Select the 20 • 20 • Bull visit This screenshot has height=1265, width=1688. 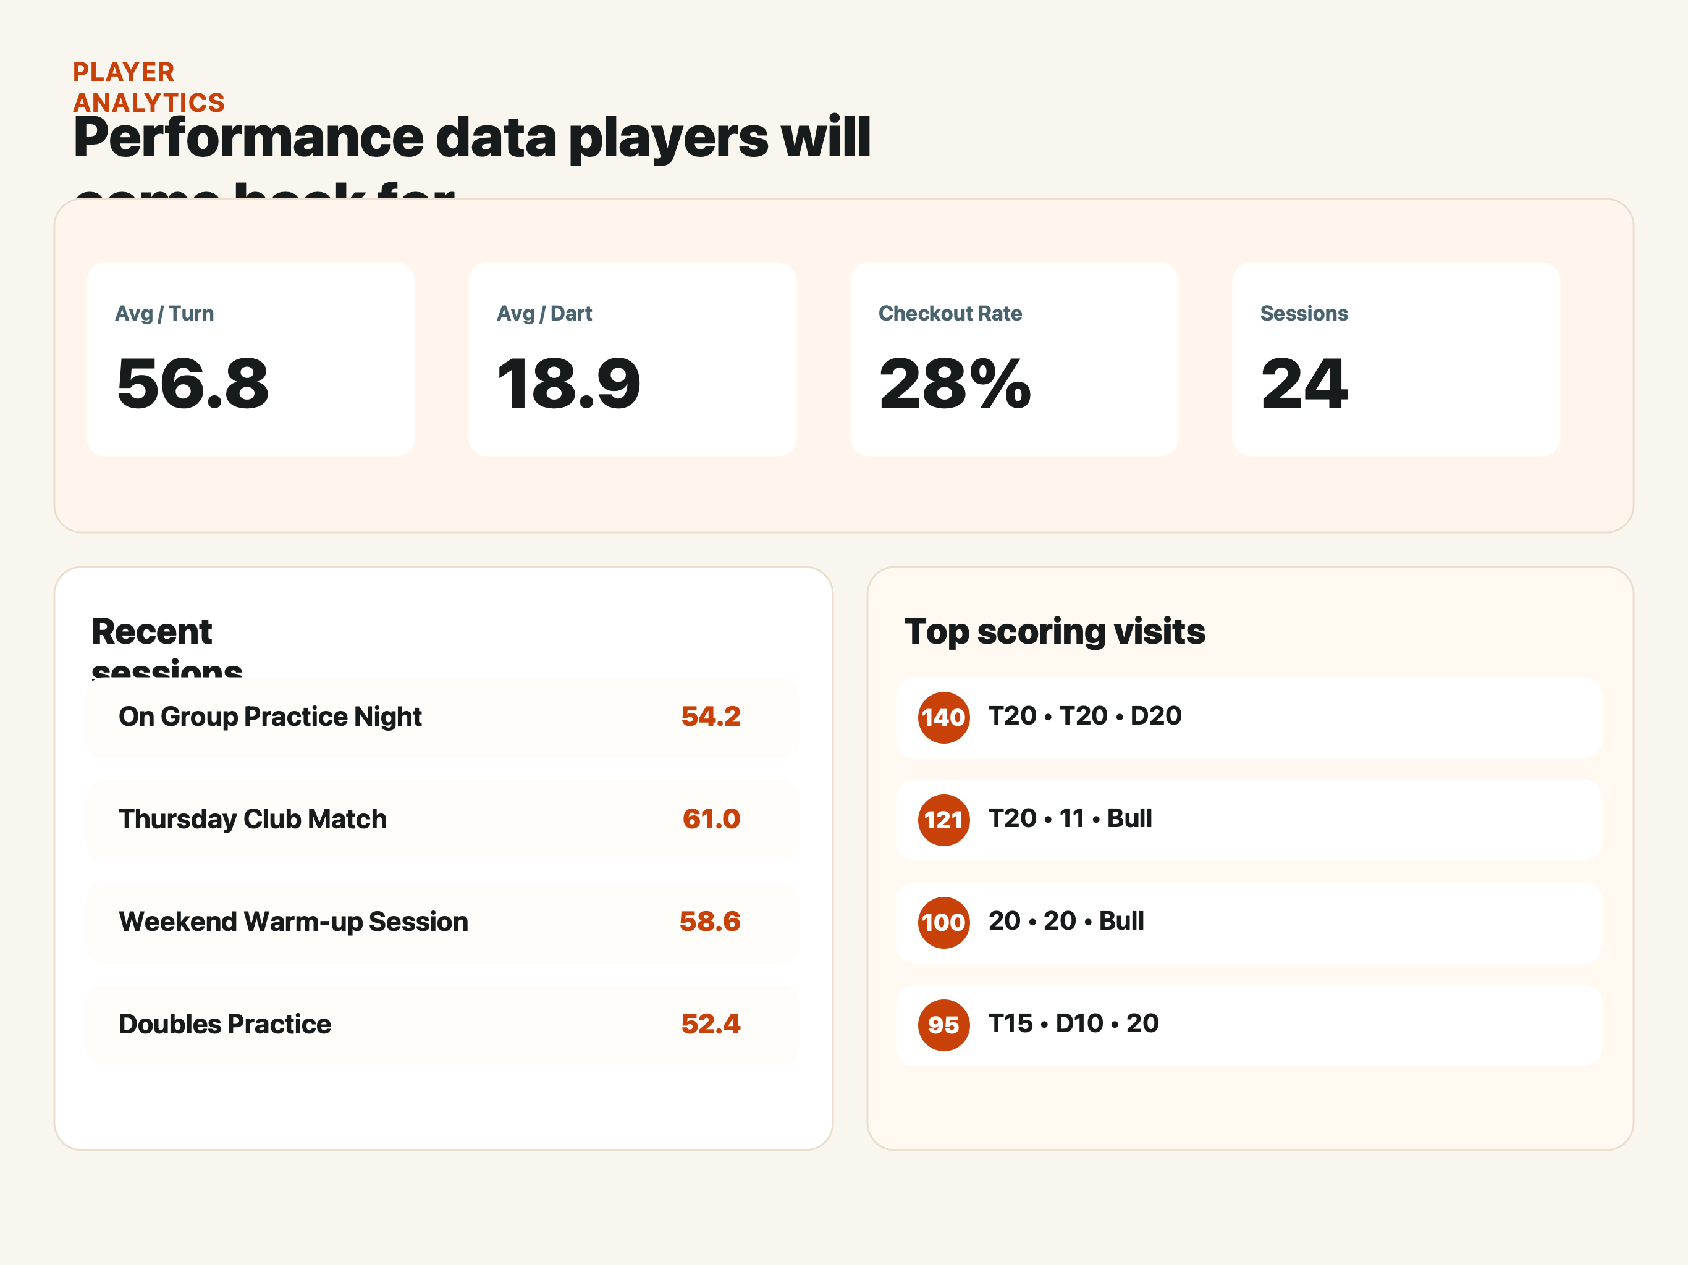pos(1249,922)
